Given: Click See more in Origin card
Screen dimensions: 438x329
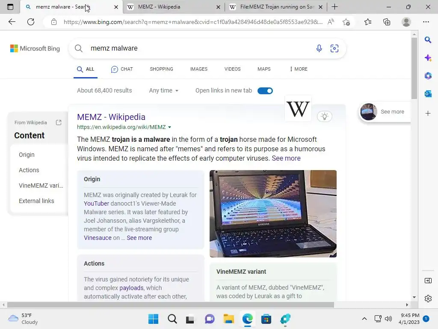Looking at the screenshot, I should 139,238.
